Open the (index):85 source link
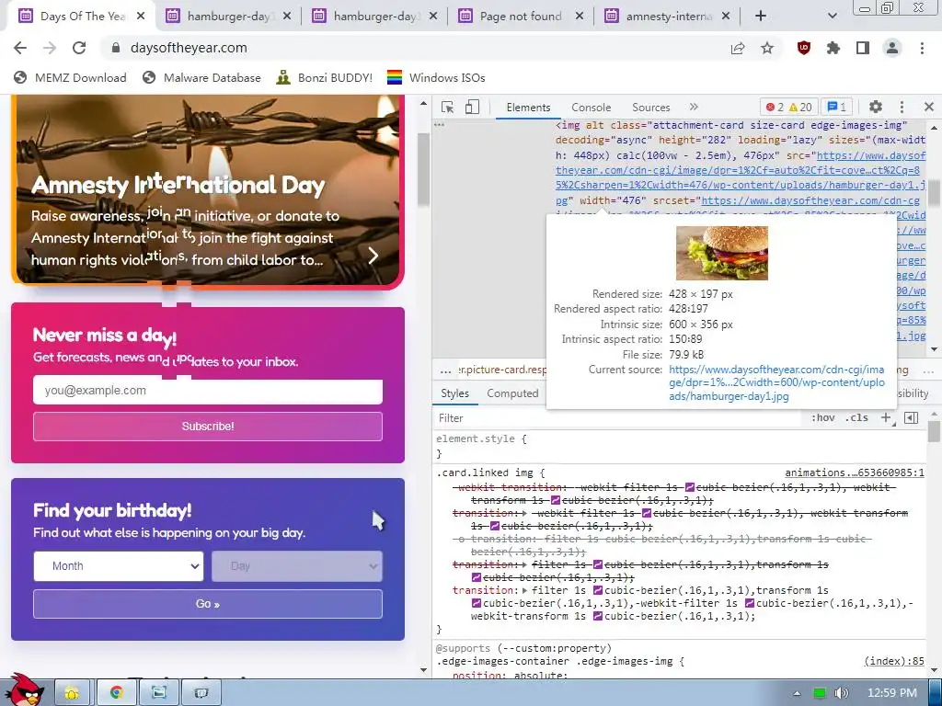This screenshot has width=942, height=706. [x=894, y=661]
